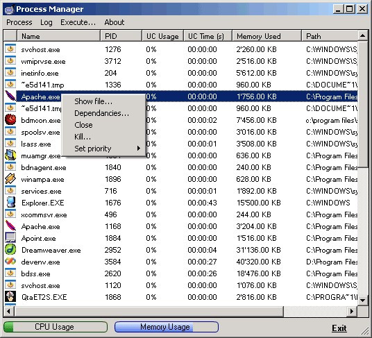372x338 pixels.
Task: Click the Apache.exe feather icon with PID 1168
Action: [x=10, y=226]
